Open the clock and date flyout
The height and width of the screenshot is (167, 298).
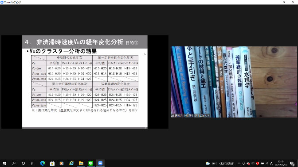281,163
